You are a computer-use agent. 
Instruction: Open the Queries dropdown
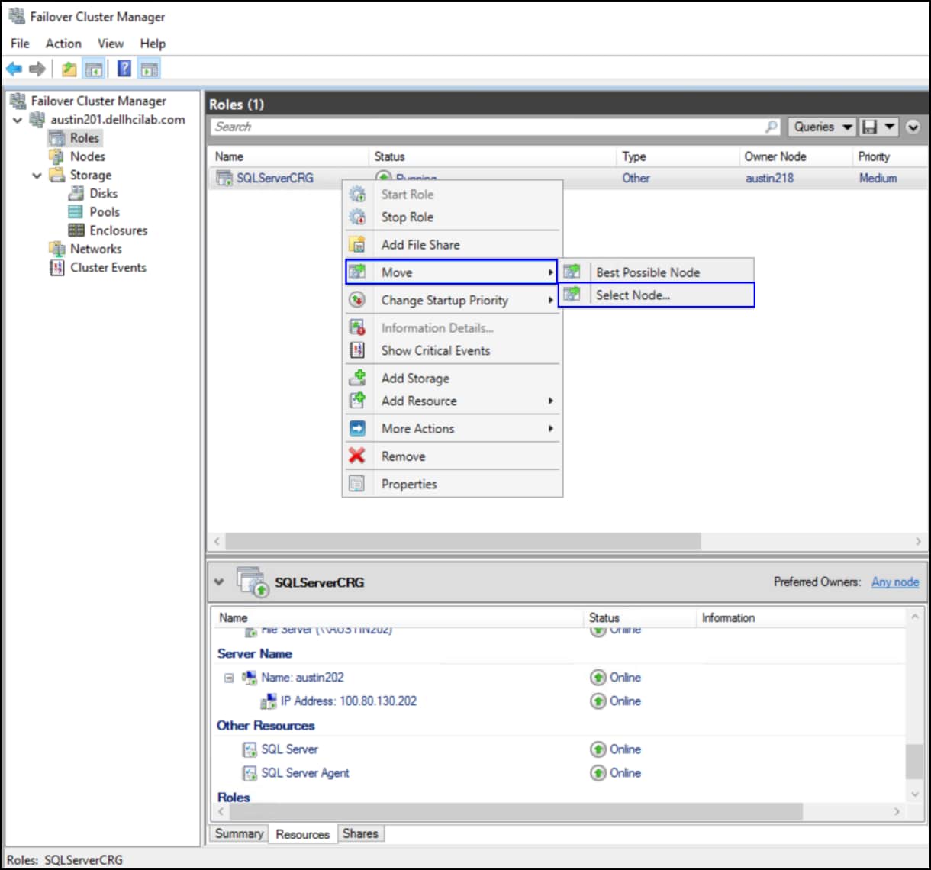point(821,127)
